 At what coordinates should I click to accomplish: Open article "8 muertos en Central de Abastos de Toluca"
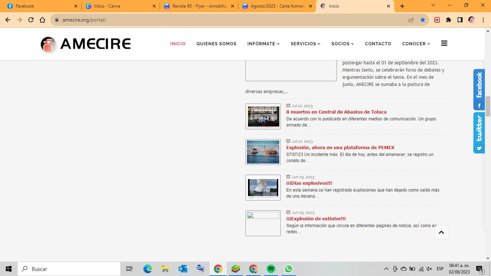pyautogui.click(x=336, y=112)
